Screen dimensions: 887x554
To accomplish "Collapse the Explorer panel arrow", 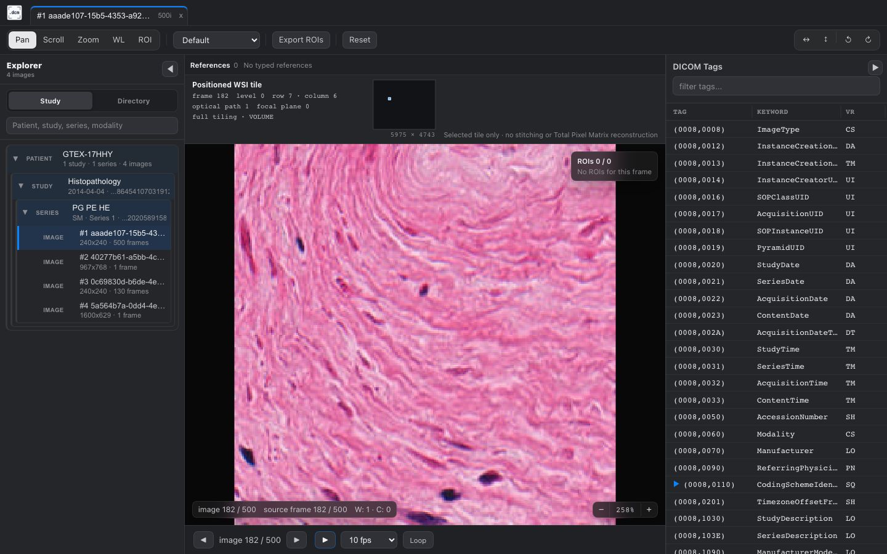I will click(x=170, y=69).
